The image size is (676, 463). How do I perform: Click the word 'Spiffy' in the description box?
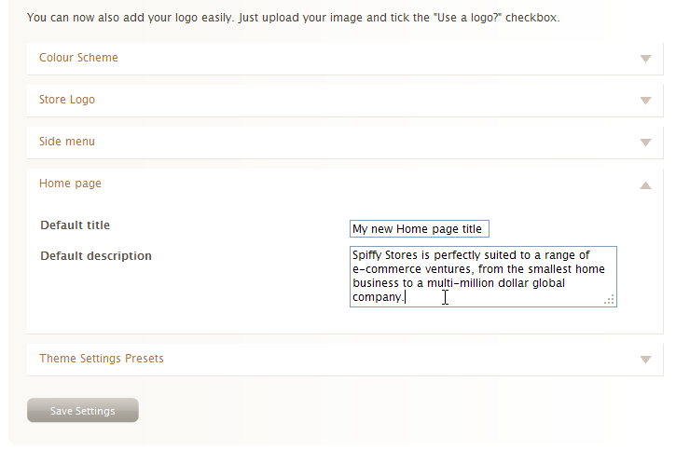tap(366, 255)
